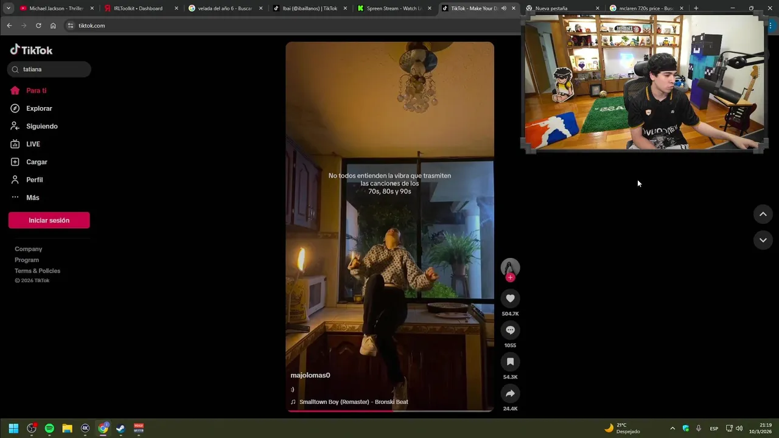This screenshot has height=438, width=779.
Task: Switch to mclaren 720s price tab
Action: pyautogui.click(x=646, y=9)
